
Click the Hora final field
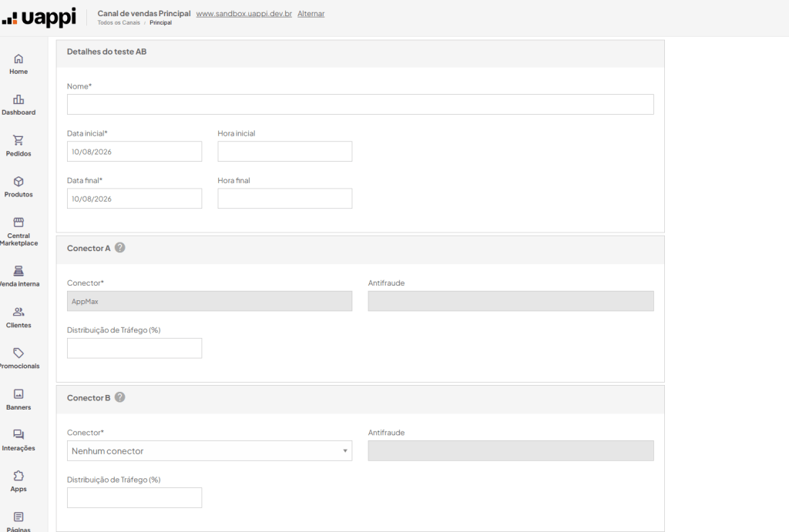(x=285, y=199)
